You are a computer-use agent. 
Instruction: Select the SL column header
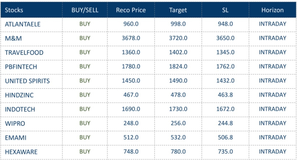225,10
